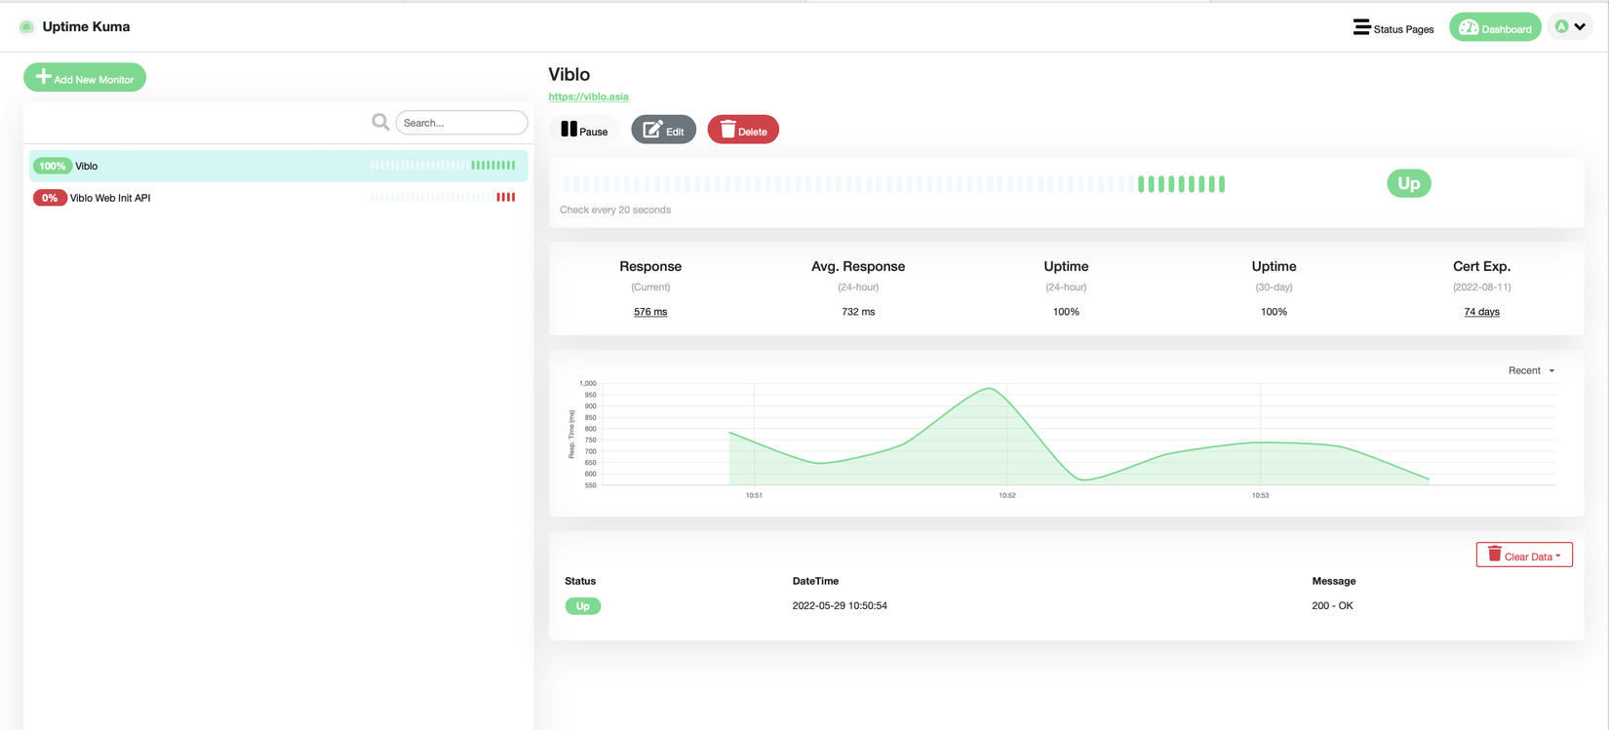Click the main heartbeat bar of green beats
1609x730 pixels.
pos(1181,184)
